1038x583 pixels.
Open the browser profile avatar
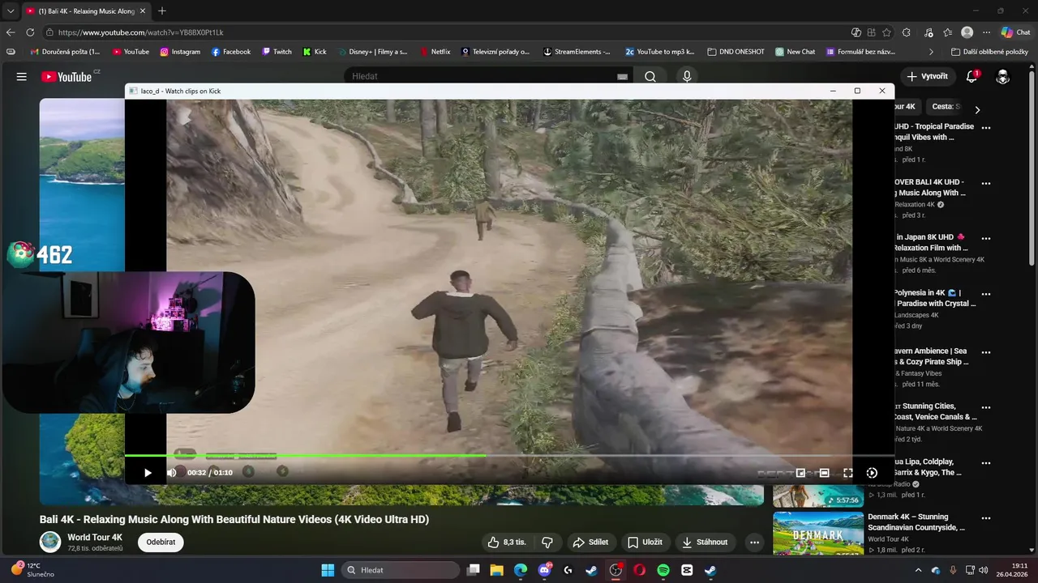(967, 32)
